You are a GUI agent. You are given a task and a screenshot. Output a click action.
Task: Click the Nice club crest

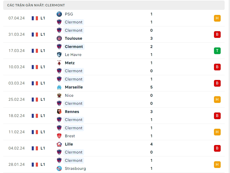pos(59,95)
